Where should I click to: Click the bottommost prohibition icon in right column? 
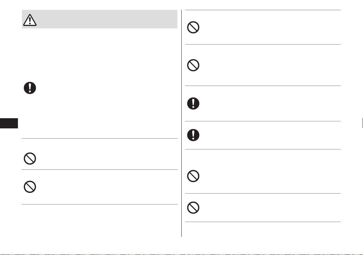point(193,208)
